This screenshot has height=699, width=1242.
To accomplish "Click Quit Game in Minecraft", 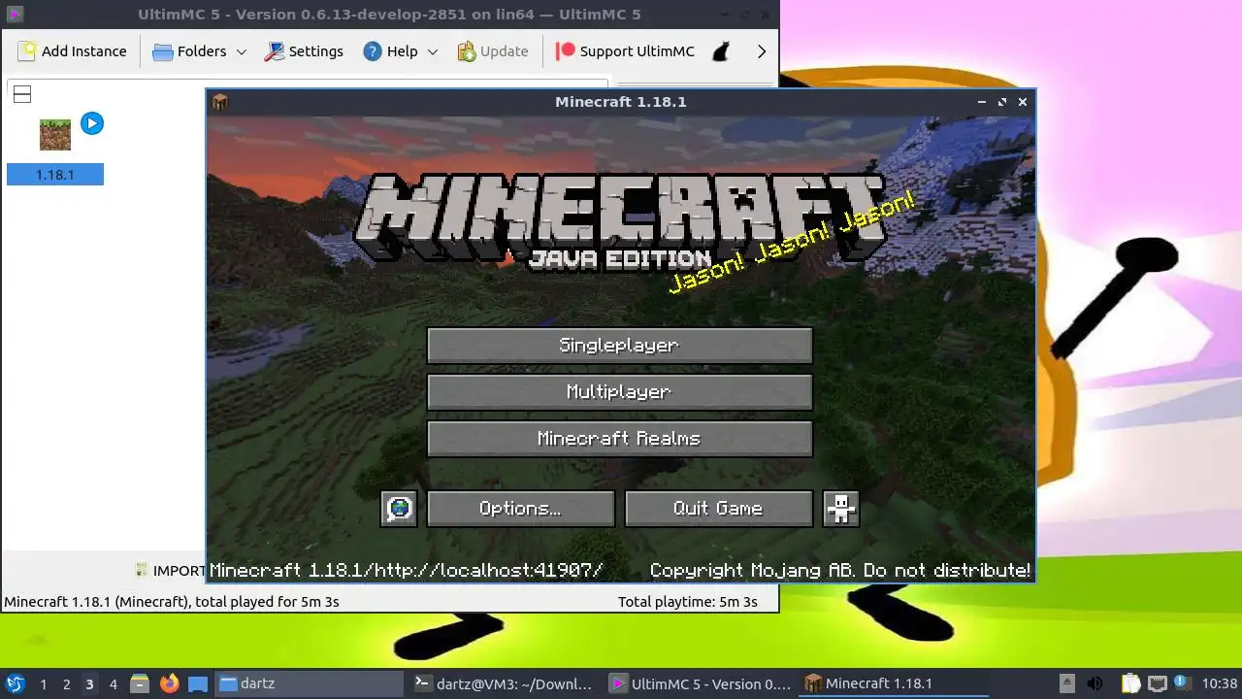I will (718, 509).
